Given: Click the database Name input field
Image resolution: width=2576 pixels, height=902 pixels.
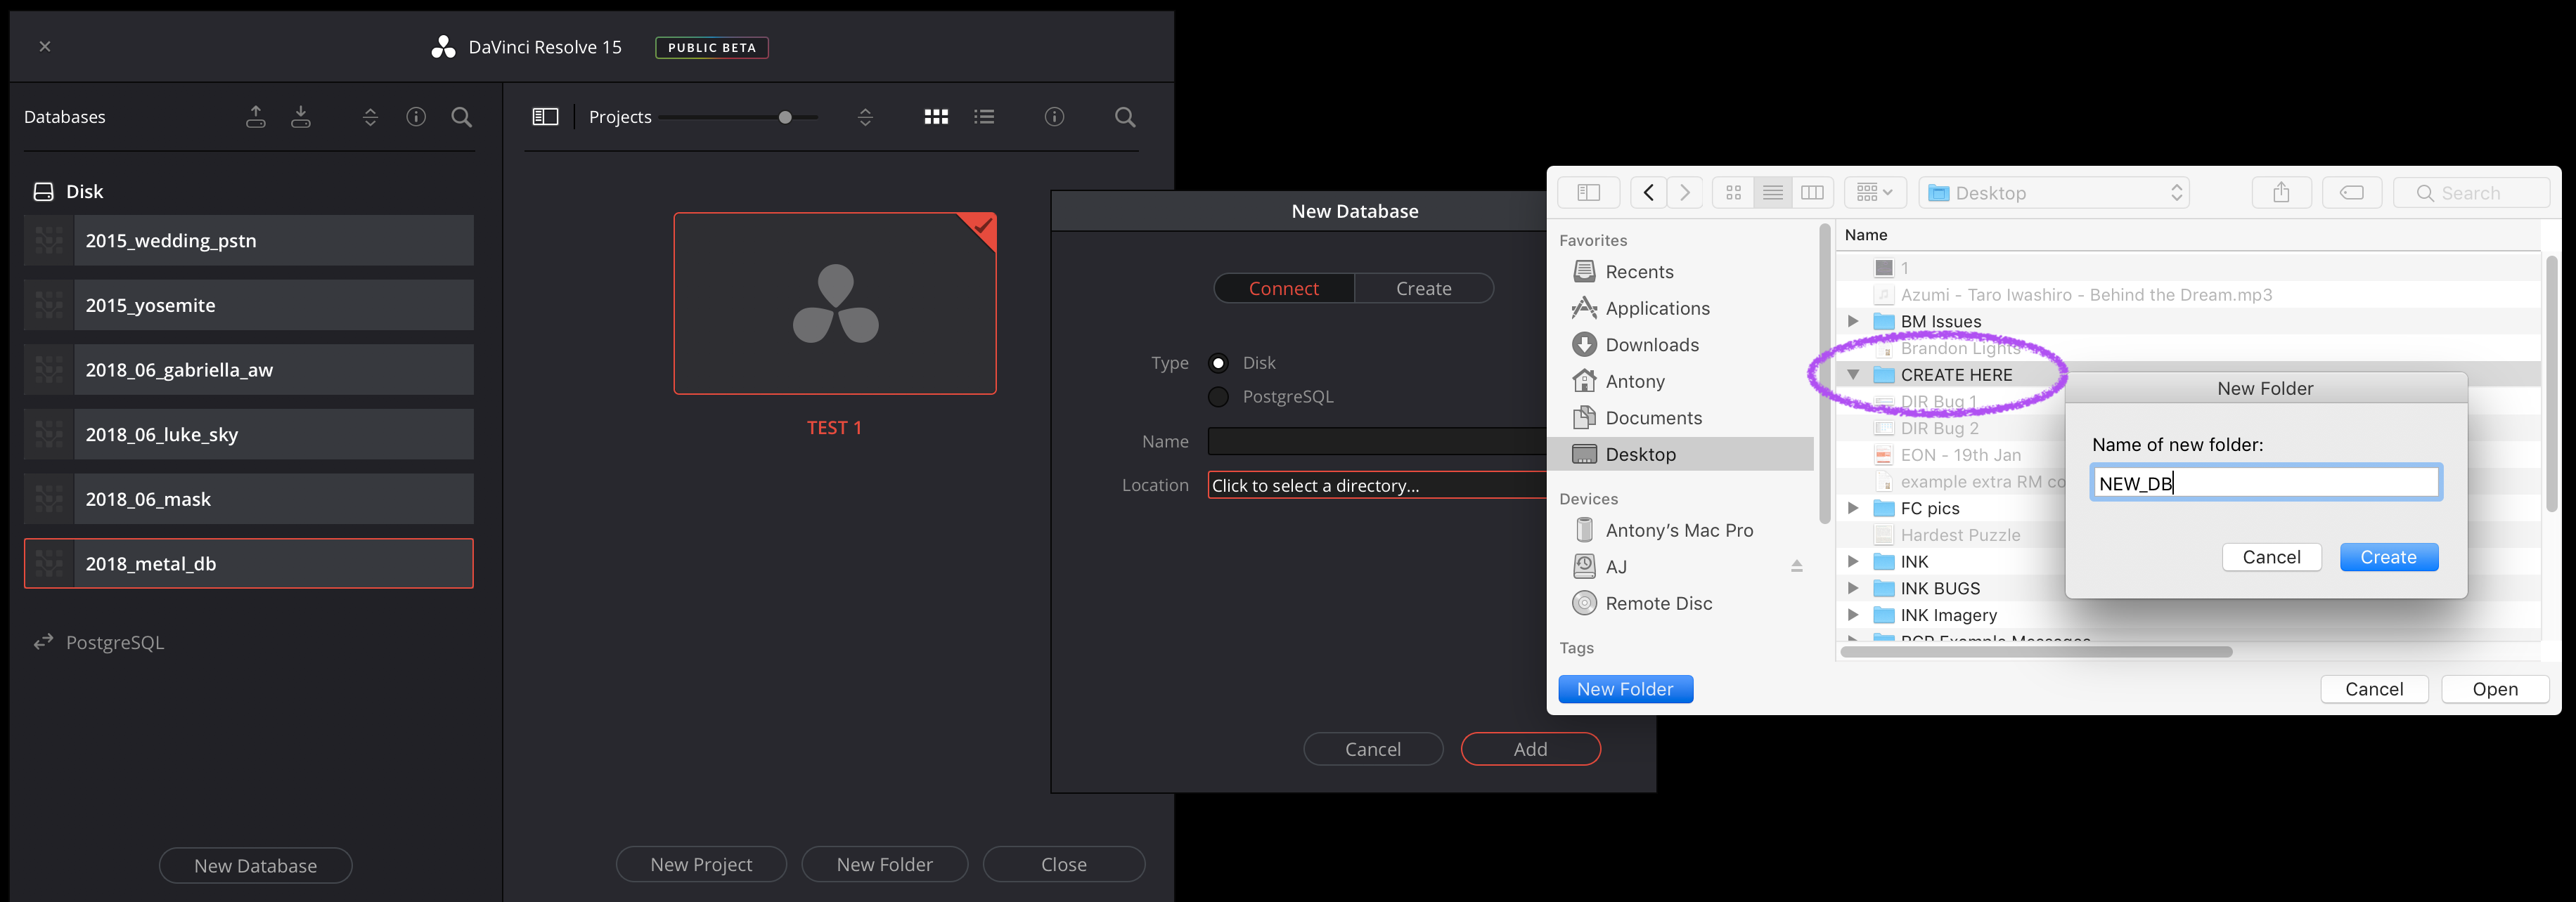Looking at the screenshot, I should (x=1377, y=441).
